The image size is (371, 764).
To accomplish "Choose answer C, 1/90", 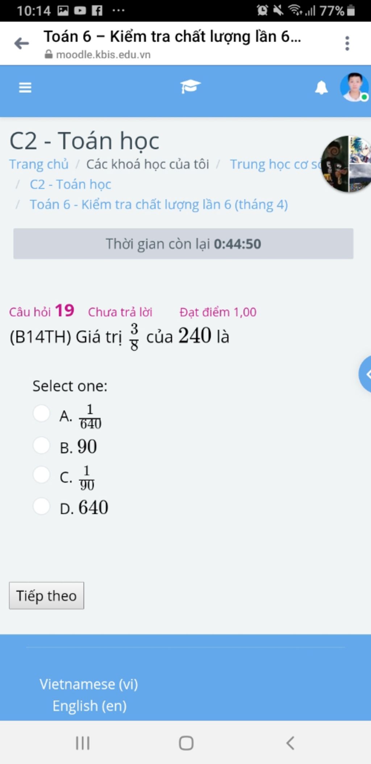I will point(41,475).
